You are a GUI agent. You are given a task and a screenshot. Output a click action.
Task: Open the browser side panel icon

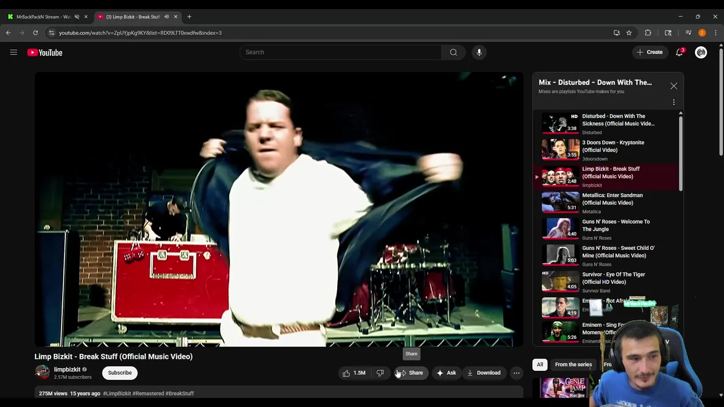click(668, 33)
